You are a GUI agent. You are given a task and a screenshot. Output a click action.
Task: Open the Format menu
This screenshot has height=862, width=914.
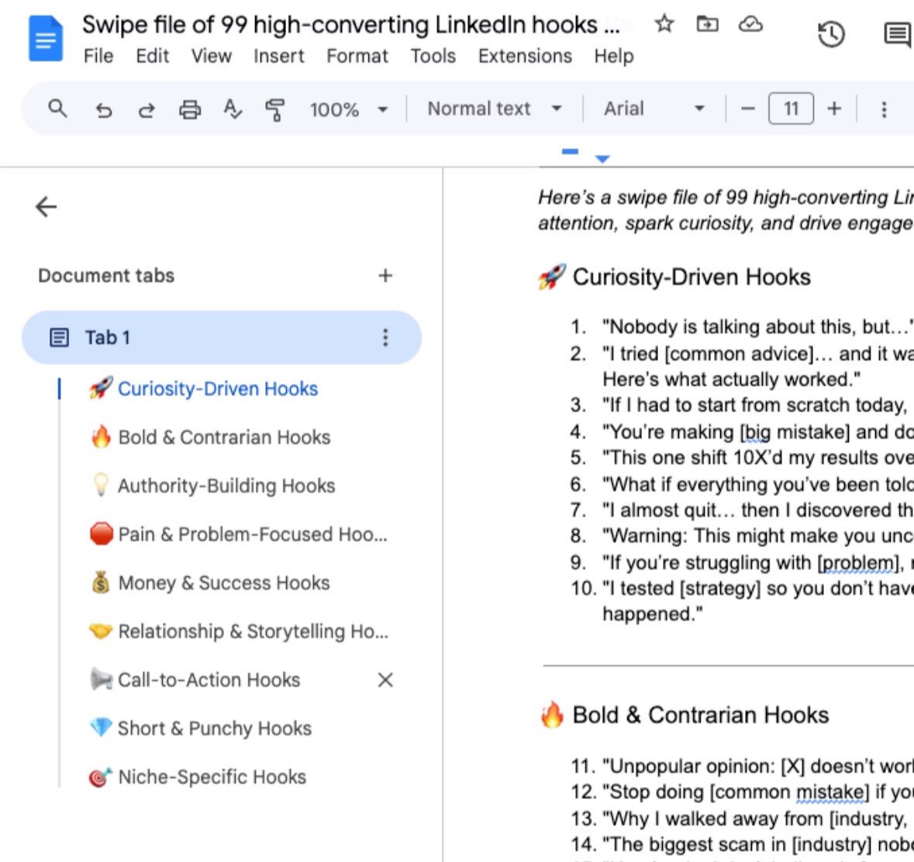click(357, 56)
